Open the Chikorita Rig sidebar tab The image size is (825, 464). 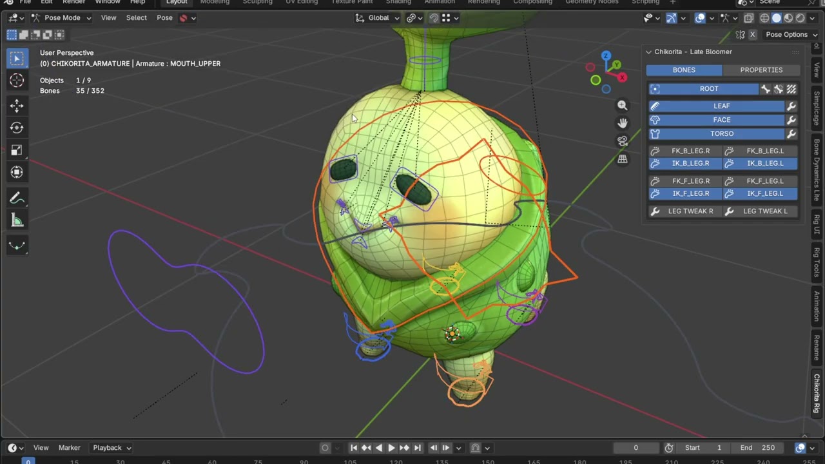tap(817, 393)
